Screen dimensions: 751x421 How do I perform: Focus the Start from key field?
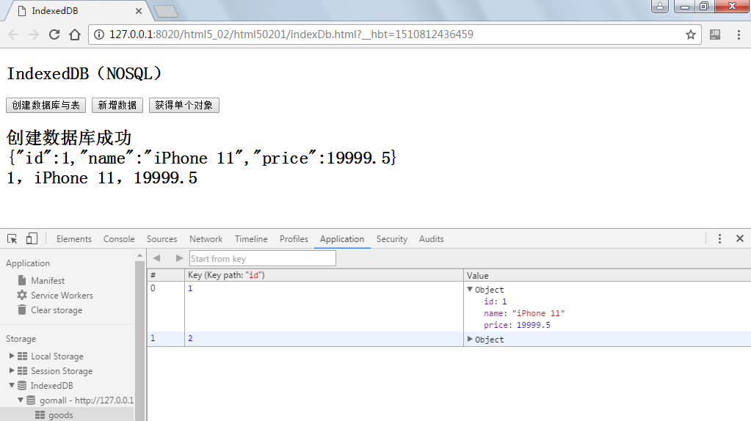(263, 258)
